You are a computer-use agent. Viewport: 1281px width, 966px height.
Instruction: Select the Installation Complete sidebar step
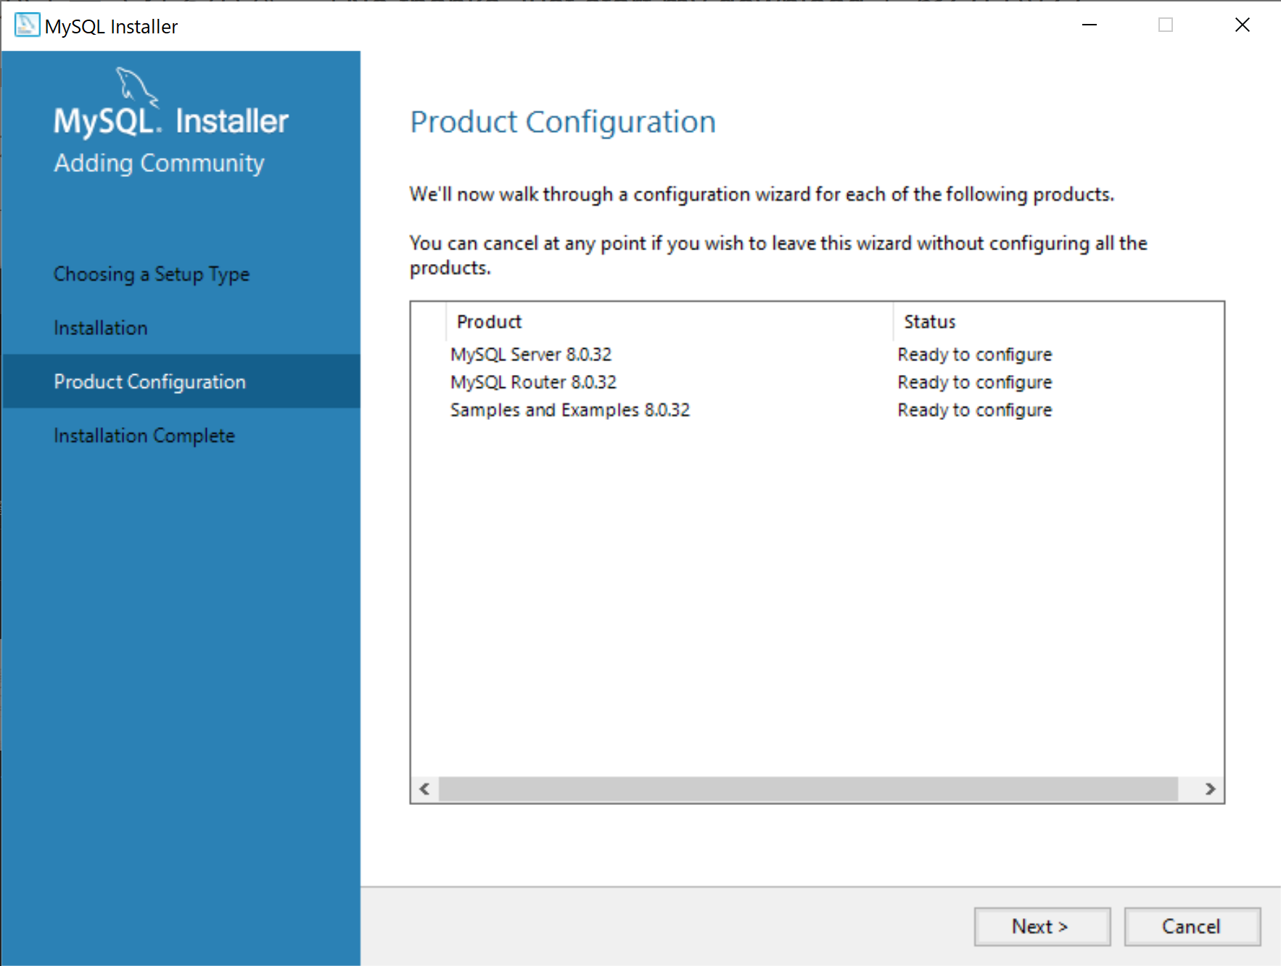144,435
